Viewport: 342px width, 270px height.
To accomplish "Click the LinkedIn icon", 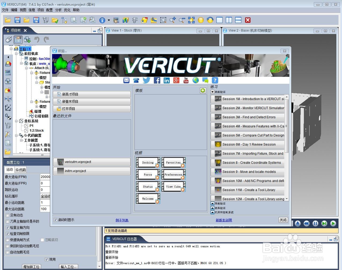I will [x=167, y=80].
